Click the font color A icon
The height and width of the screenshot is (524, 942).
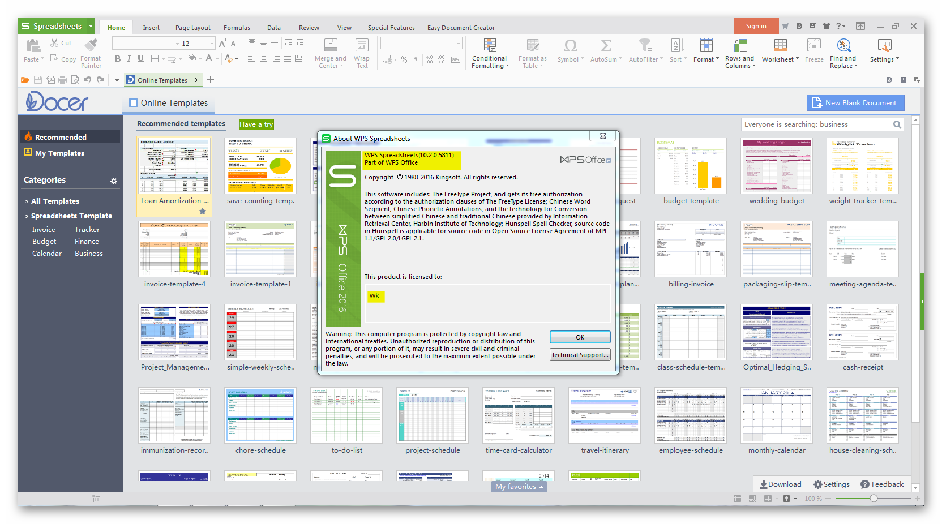pyautogui.click(x=209, y=58)
